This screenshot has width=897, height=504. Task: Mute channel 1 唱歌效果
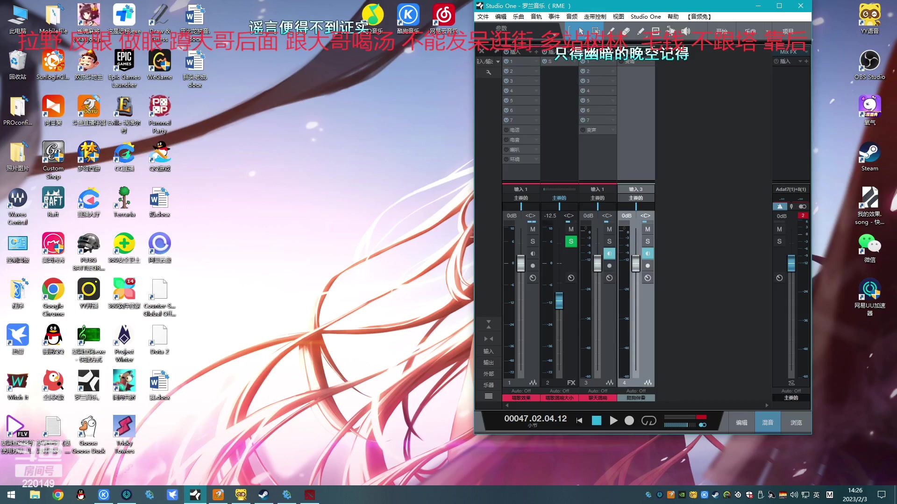(x=533, y=229)
